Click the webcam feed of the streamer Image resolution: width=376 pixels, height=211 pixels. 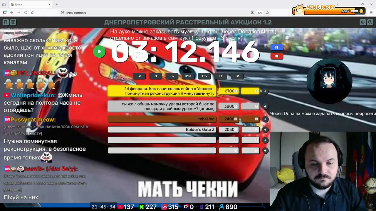(x=323, y=171)
